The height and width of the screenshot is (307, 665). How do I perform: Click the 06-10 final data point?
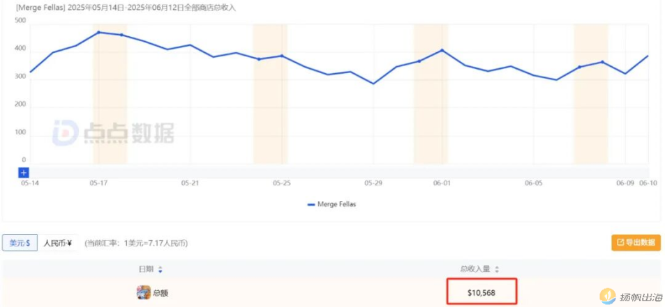[648, 56]
